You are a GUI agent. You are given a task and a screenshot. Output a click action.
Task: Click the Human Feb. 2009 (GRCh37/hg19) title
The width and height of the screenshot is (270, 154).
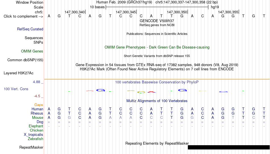(x=124, y=2)
